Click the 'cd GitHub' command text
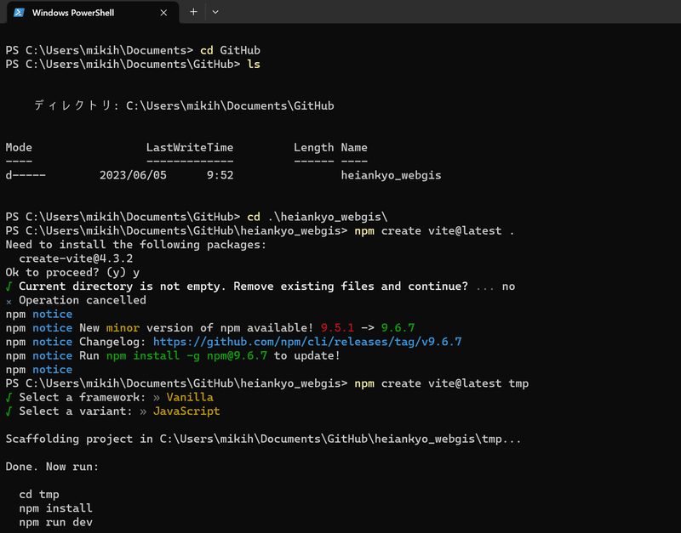The width and height of the screenshot is (681, 533). tap(230, 50)
